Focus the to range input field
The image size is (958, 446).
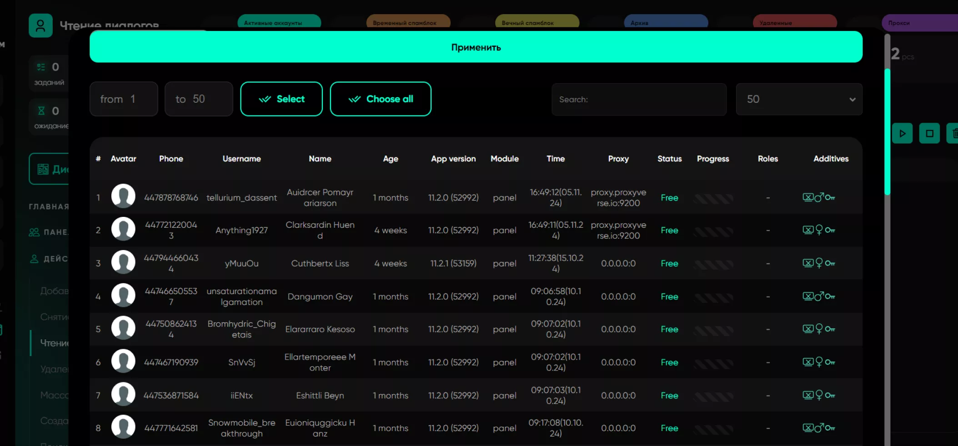point(199,99)
